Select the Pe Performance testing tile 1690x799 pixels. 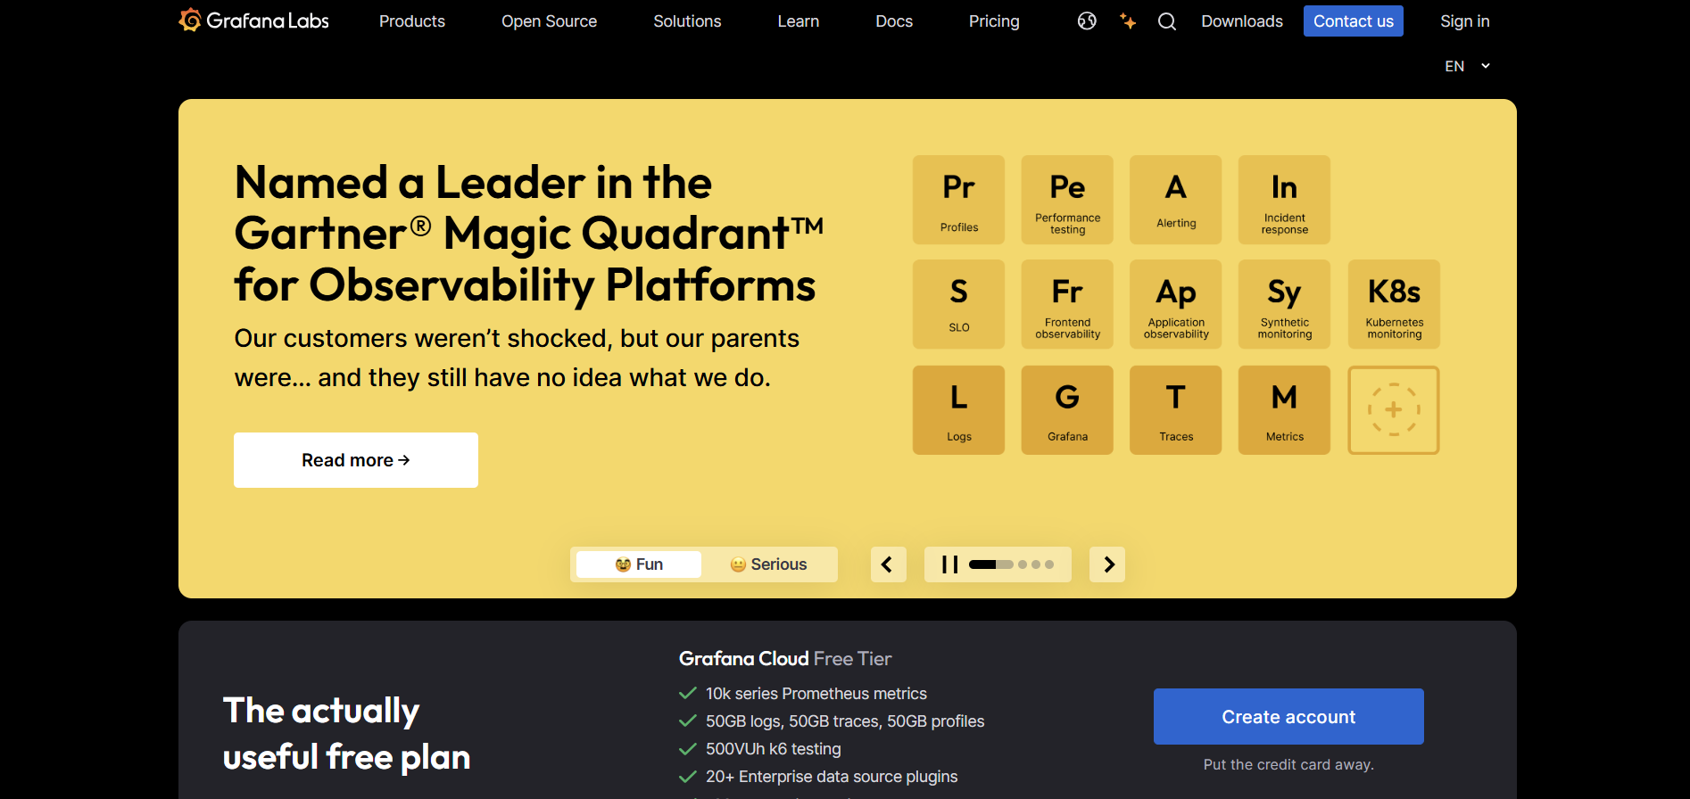1067,200
